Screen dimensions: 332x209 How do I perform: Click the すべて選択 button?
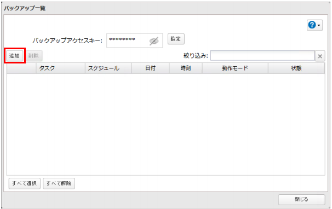point(24,183)
